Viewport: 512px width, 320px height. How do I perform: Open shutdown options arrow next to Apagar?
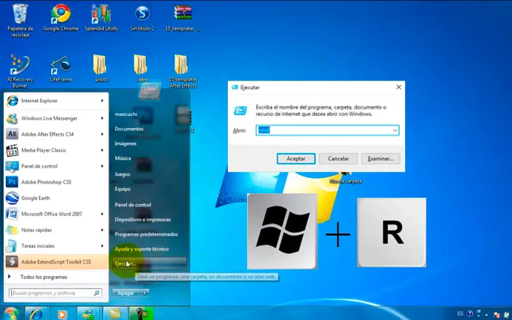[145, 293]
